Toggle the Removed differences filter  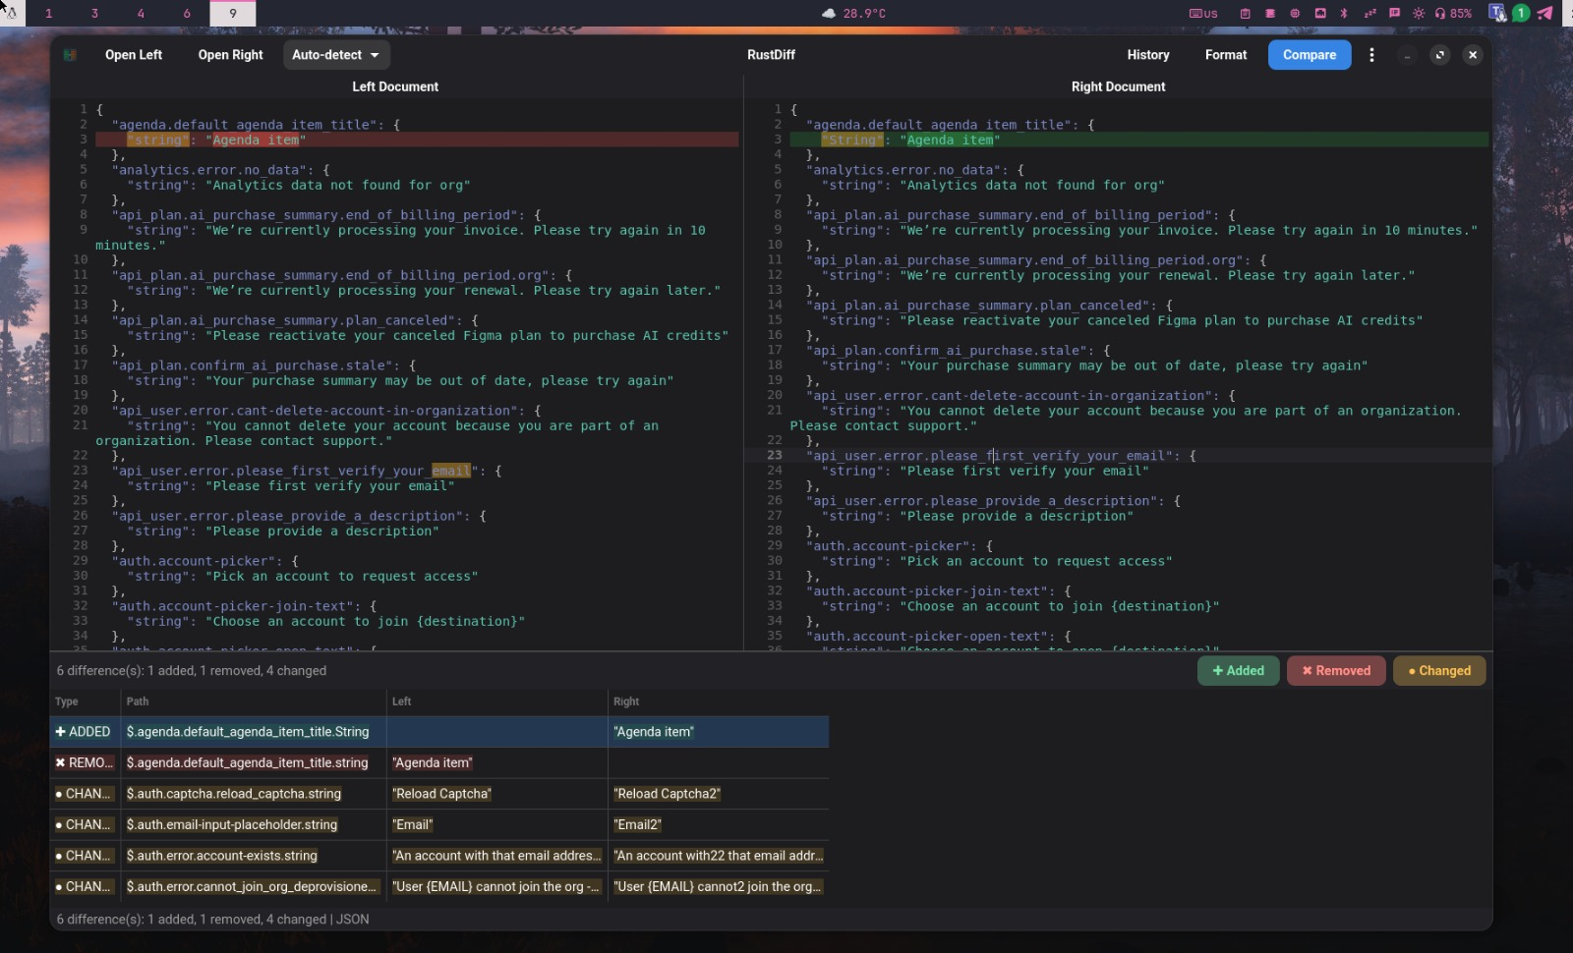[1336, 671]
